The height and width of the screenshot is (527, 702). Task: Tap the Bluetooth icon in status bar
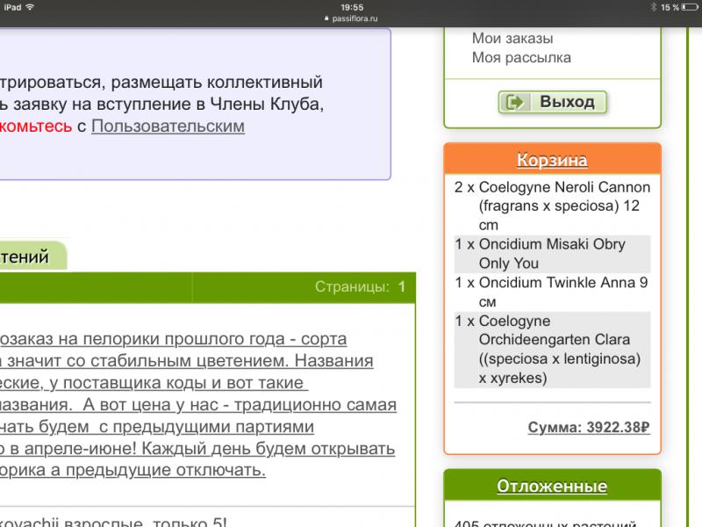(x=652, y=7)
